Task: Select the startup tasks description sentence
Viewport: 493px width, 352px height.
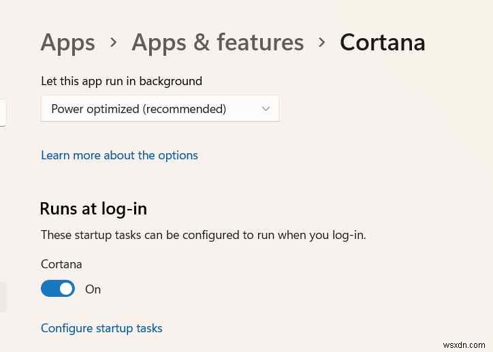Action: pos(204,235)
